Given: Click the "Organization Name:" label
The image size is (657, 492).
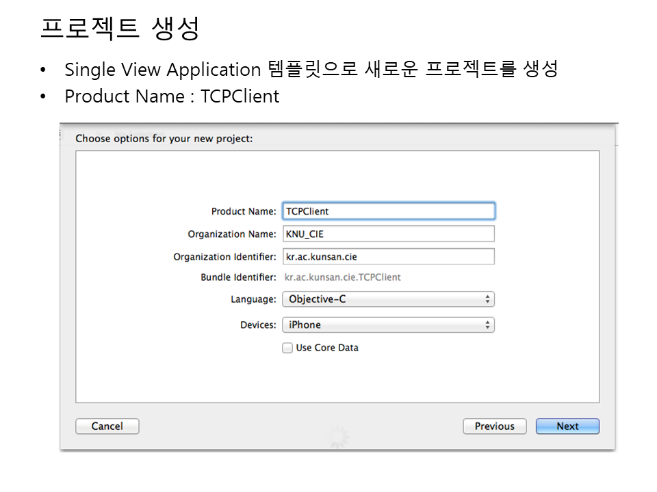Looking at the screenshot, I should [232, 234].
